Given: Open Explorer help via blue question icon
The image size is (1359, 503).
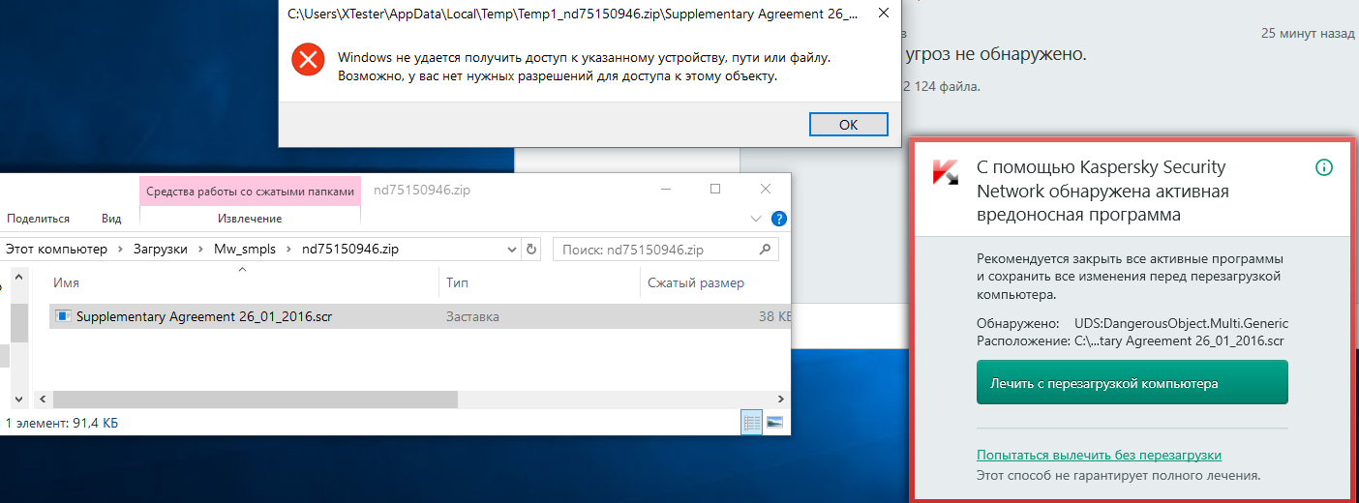Looking at the screenshot, I should tap(778, 219).
